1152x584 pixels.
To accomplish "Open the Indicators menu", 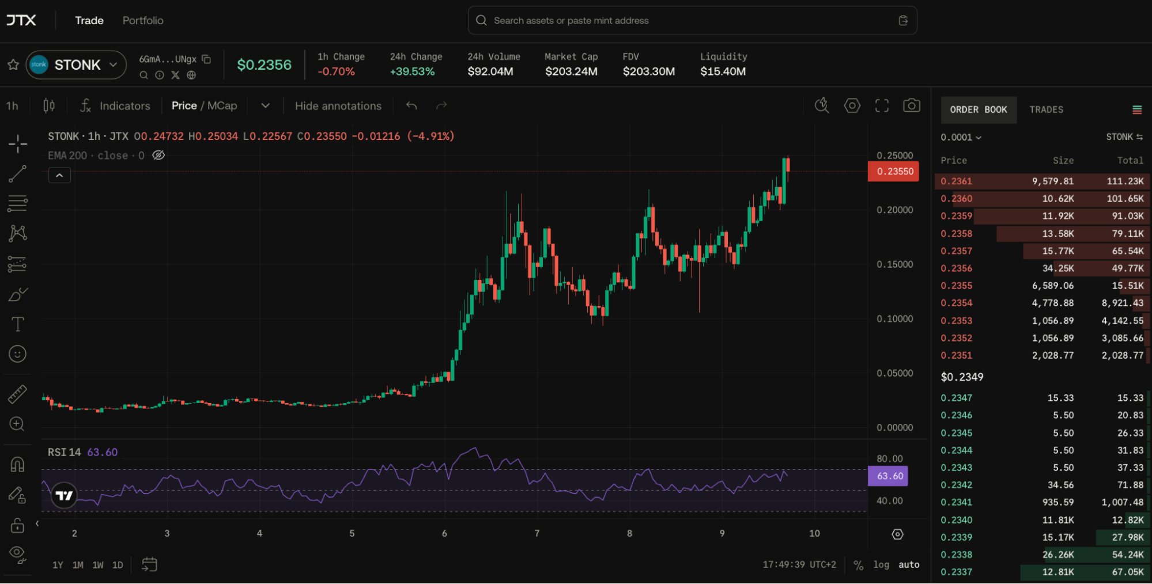I will point(115,105).
